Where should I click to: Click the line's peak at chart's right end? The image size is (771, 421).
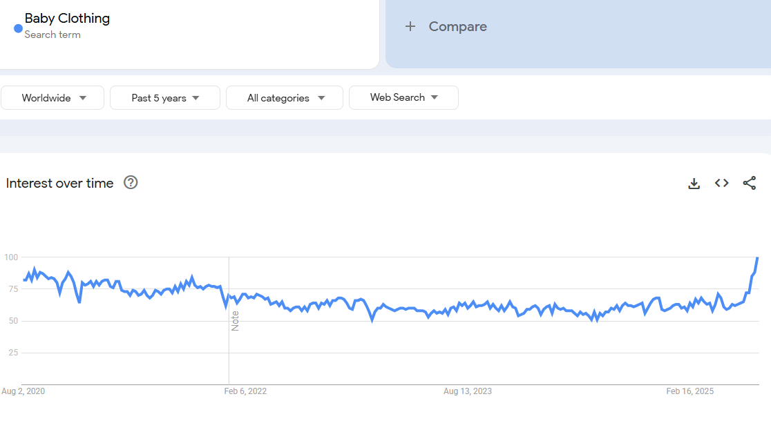coord(757,258)
